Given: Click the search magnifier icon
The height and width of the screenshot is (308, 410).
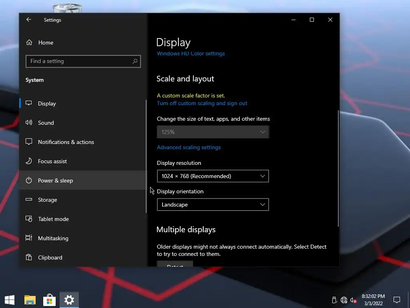Looking at the screenshot, I should [x=135, y=61].
